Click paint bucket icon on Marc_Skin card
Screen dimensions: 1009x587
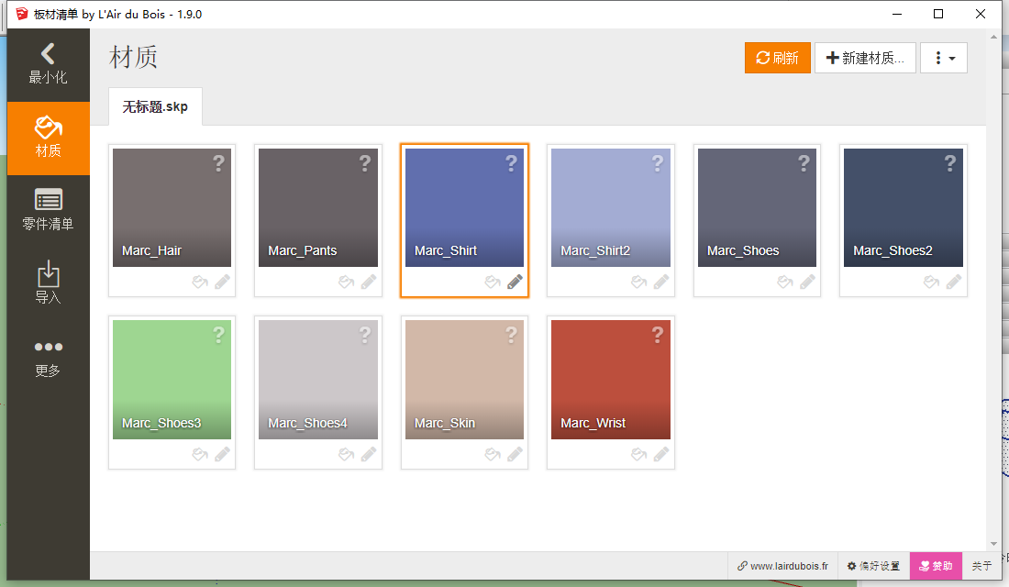click(493, 454)
